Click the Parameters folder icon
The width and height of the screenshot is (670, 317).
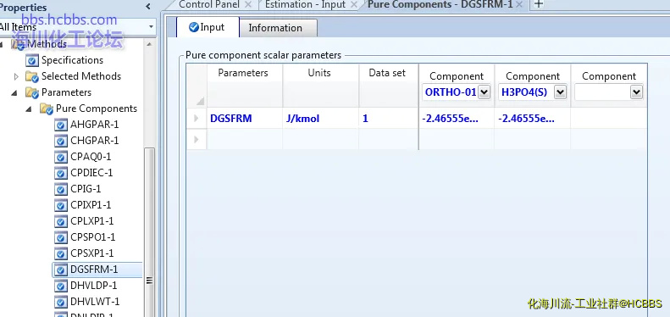32,92
